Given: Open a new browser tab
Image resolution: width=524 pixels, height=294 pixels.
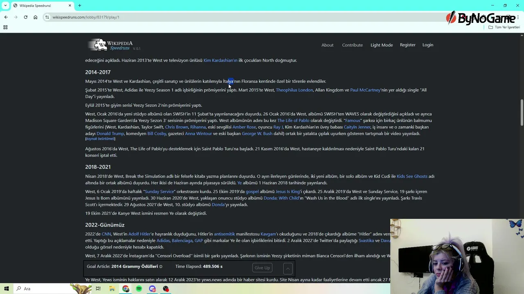Looking at the screenshot, I should 79,5.
